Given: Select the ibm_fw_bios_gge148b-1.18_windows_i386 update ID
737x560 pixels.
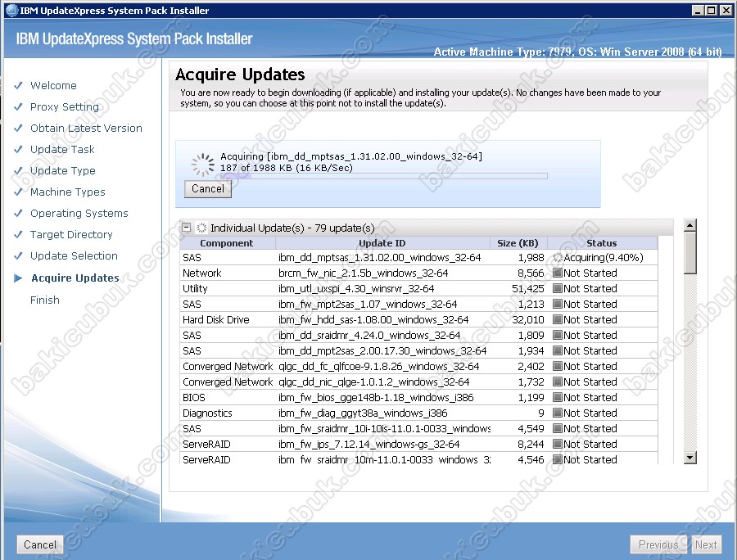Looking at the screenshot, I should pyautogui.click(x=376, y=397).
